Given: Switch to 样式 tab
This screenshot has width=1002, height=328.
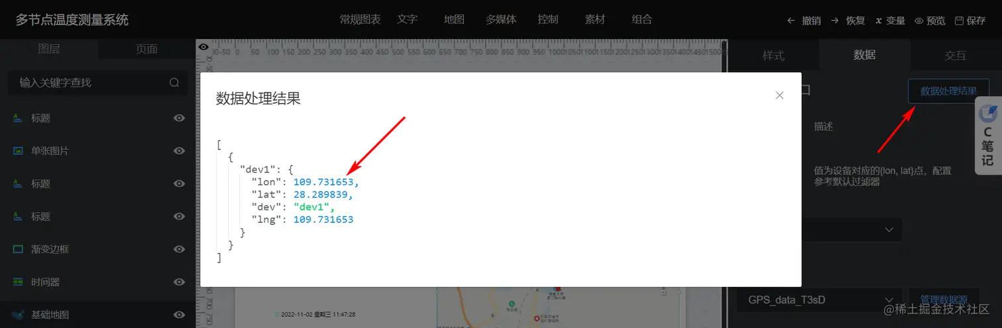Looking at the screenshot, I should click(x=773, y=56).
